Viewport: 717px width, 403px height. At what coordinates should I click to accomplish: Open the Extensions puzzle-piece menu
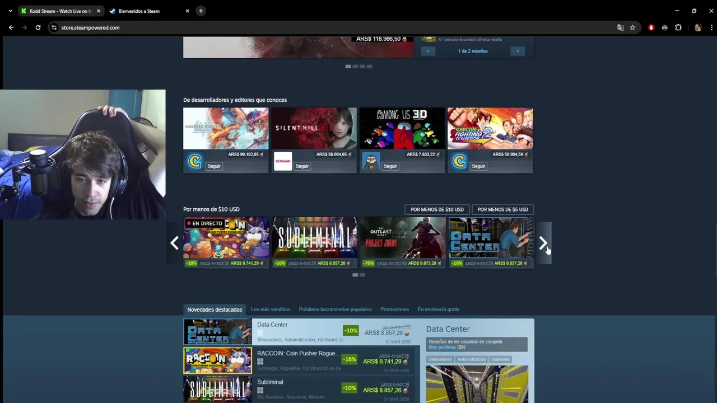(678, 27)
